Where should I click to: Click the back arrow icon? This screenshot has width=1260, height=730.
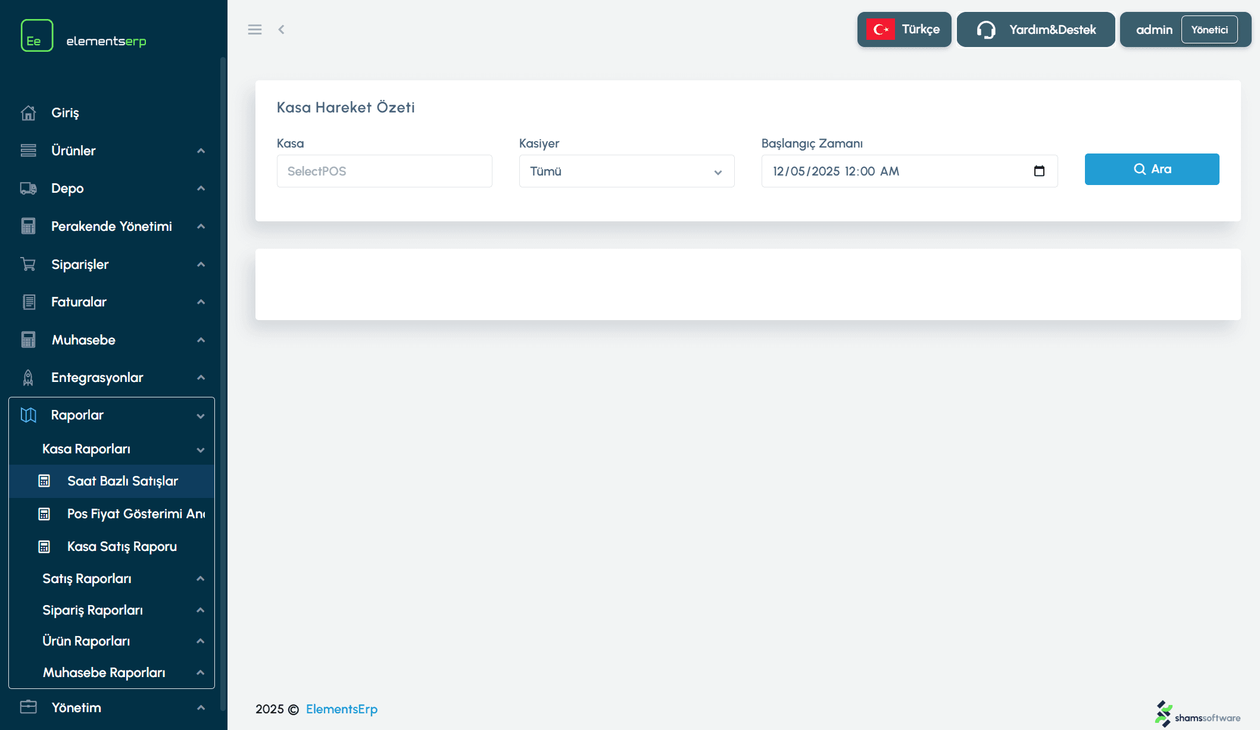tap(281, 29)
